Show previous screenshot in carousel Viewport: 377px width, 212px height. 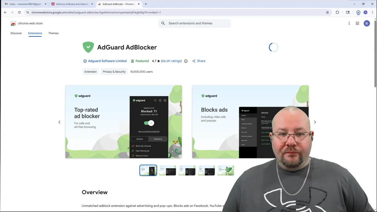pyautogui.click(x=59, y=122)
